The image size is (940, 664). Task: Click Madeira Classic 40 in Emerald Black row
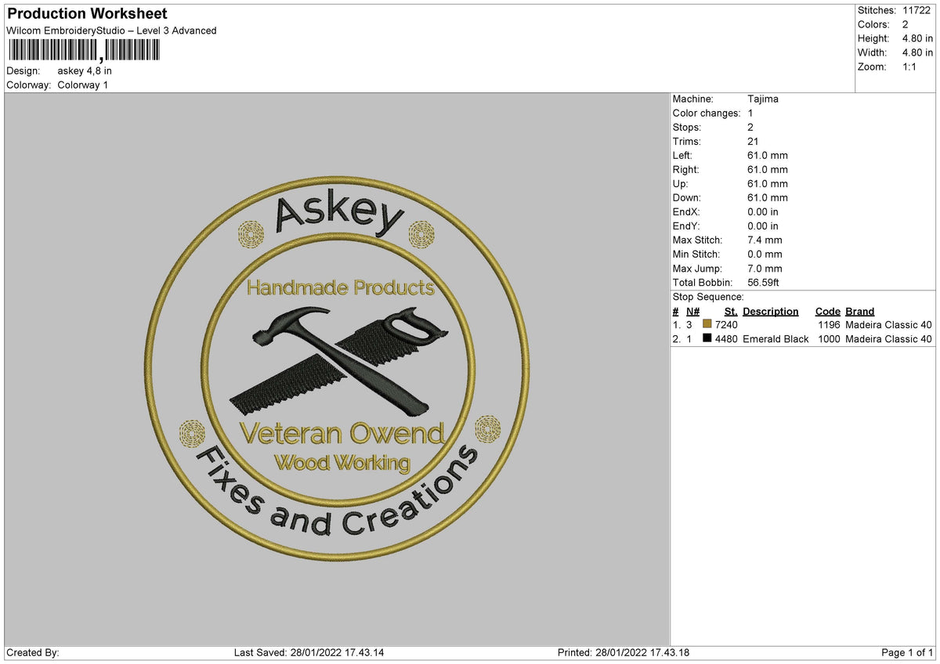pyautogui.click(x=889, y=339)
